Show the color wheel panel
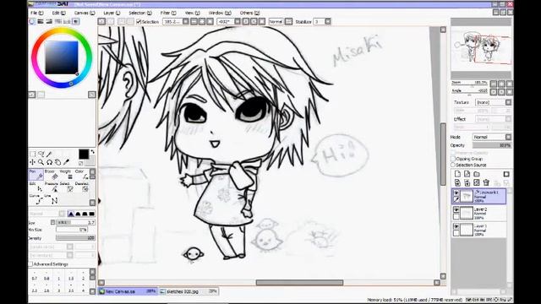Screen dimensions: 541x304 click(x=32, y=21)
